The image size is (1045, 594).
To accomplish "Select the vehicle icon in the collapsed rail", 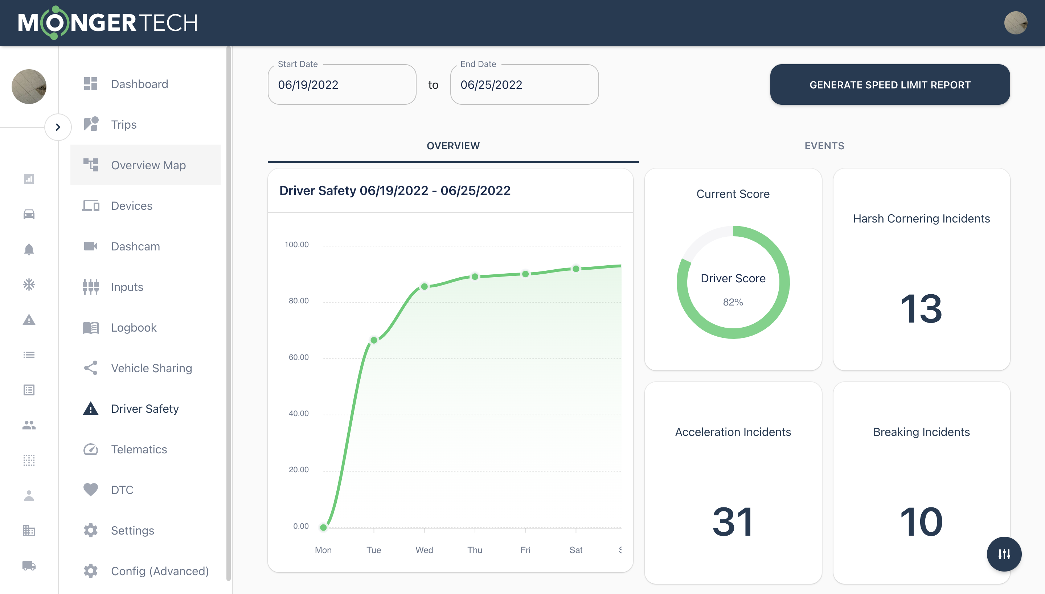I will tap(29, 214).
